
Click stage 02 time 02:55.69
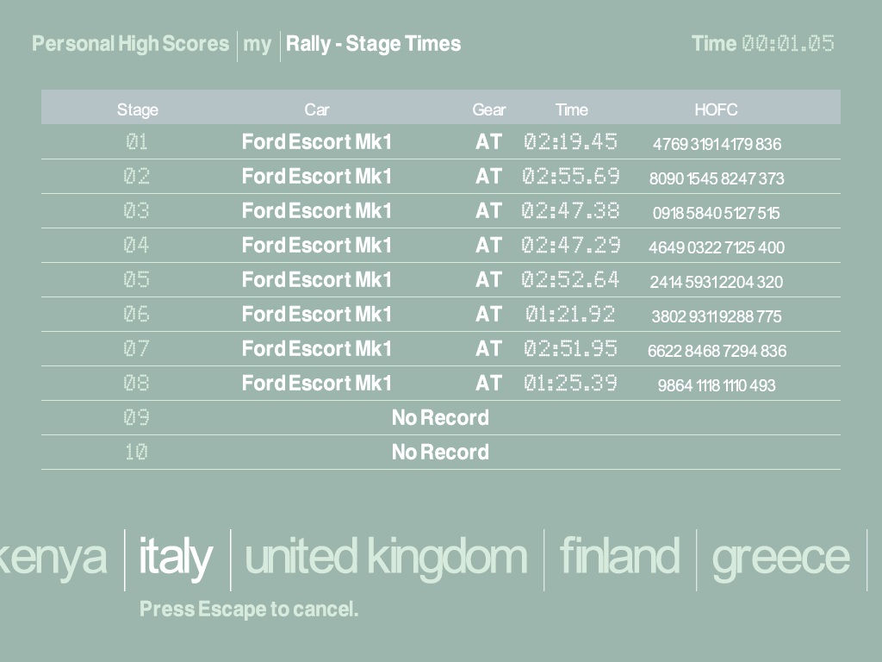click(570, 177)
